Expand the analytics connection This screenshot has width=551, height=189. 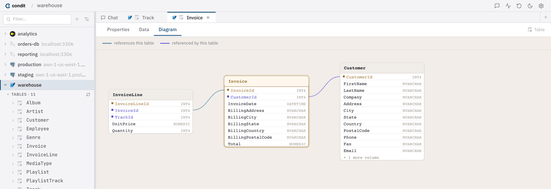[x=6, y=34]
